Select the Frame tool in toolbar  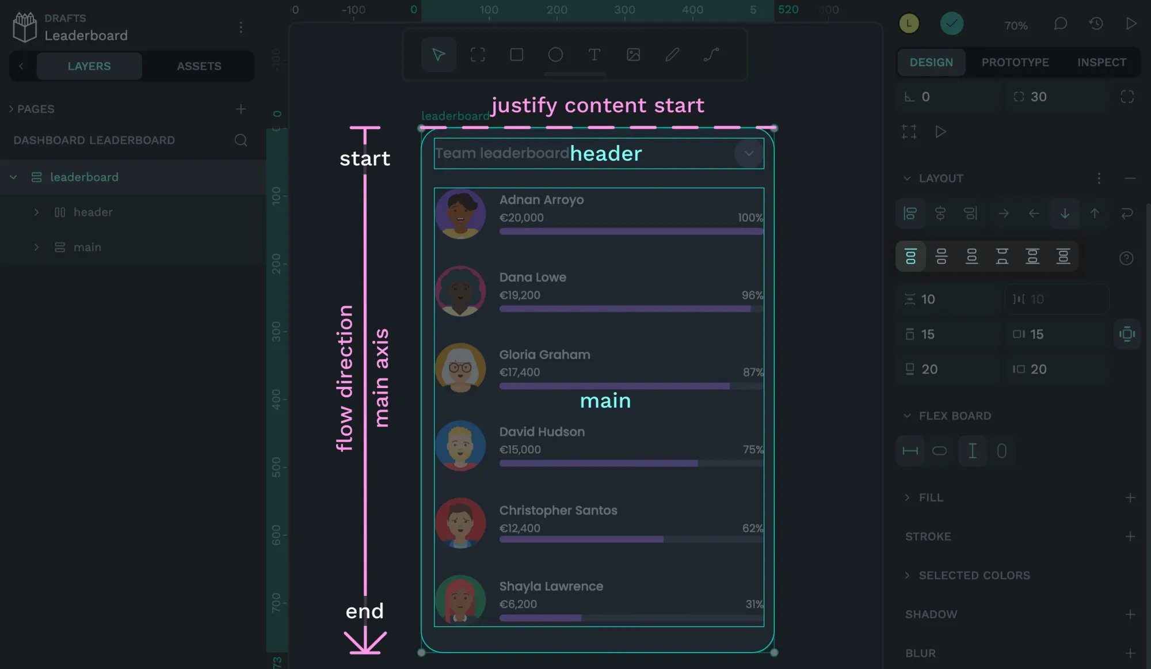click(478, 54)
